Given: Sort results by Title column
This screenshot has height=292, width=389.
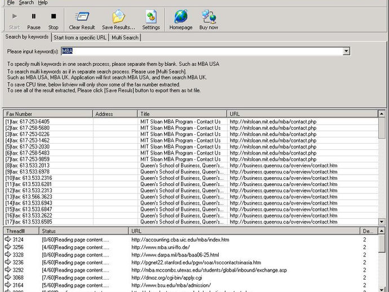Looking at the screenshot, I should (x=182, y=114).
